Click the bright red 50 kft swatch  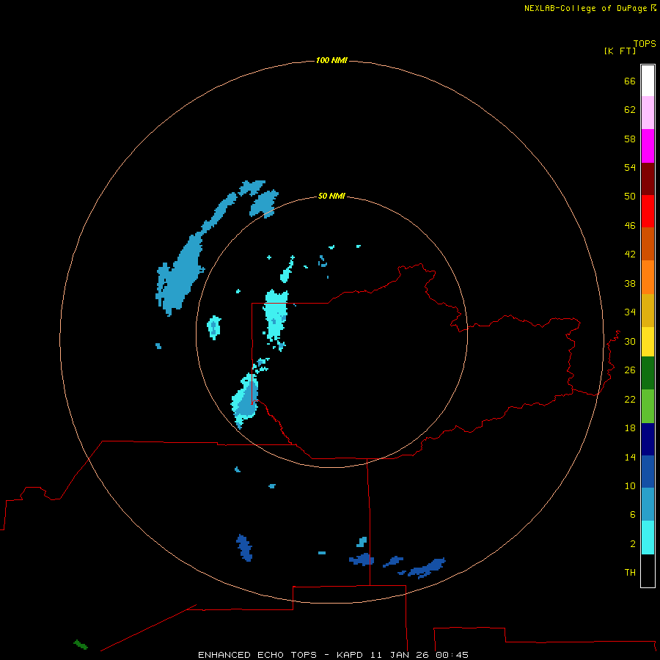point(648,211)
